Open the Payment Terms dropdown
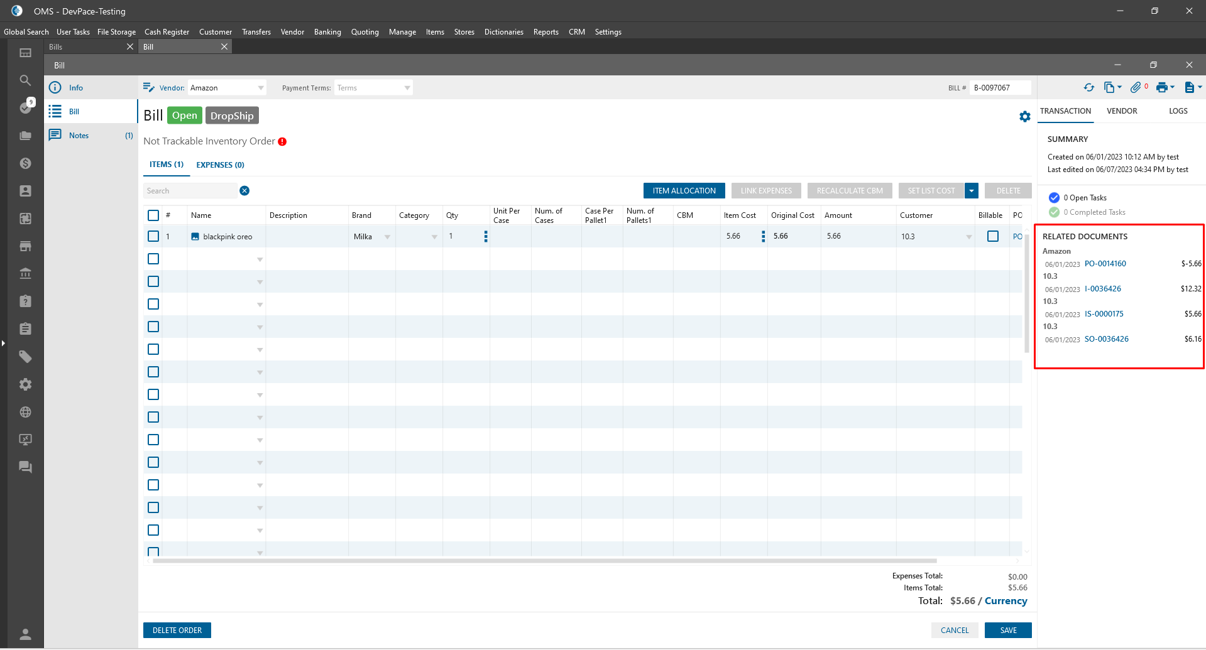Viewport: 1206px width, 650px height. [407, 88]
